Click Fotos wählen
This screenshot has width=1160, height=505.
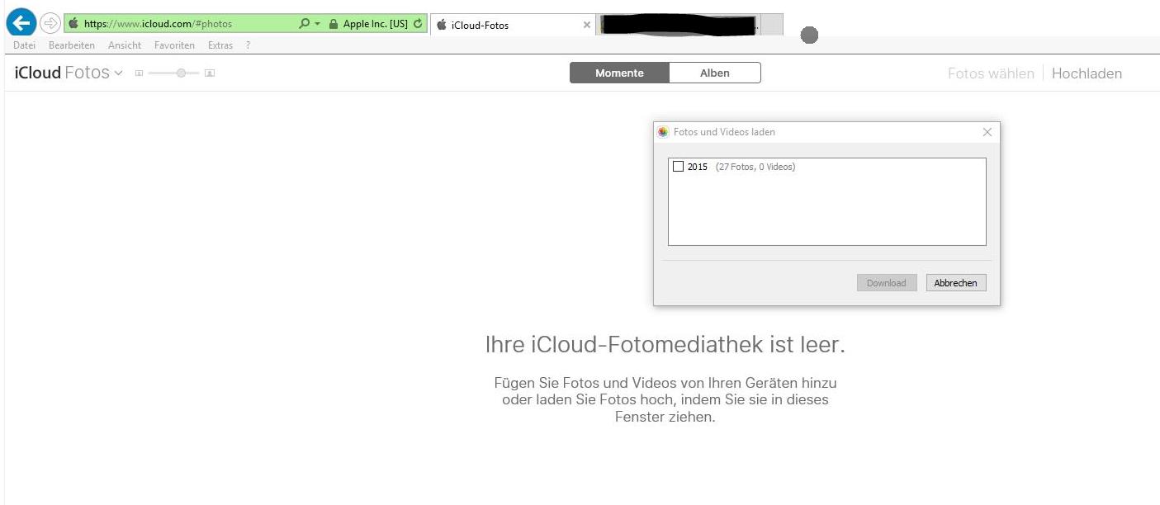tap(991, 73)
